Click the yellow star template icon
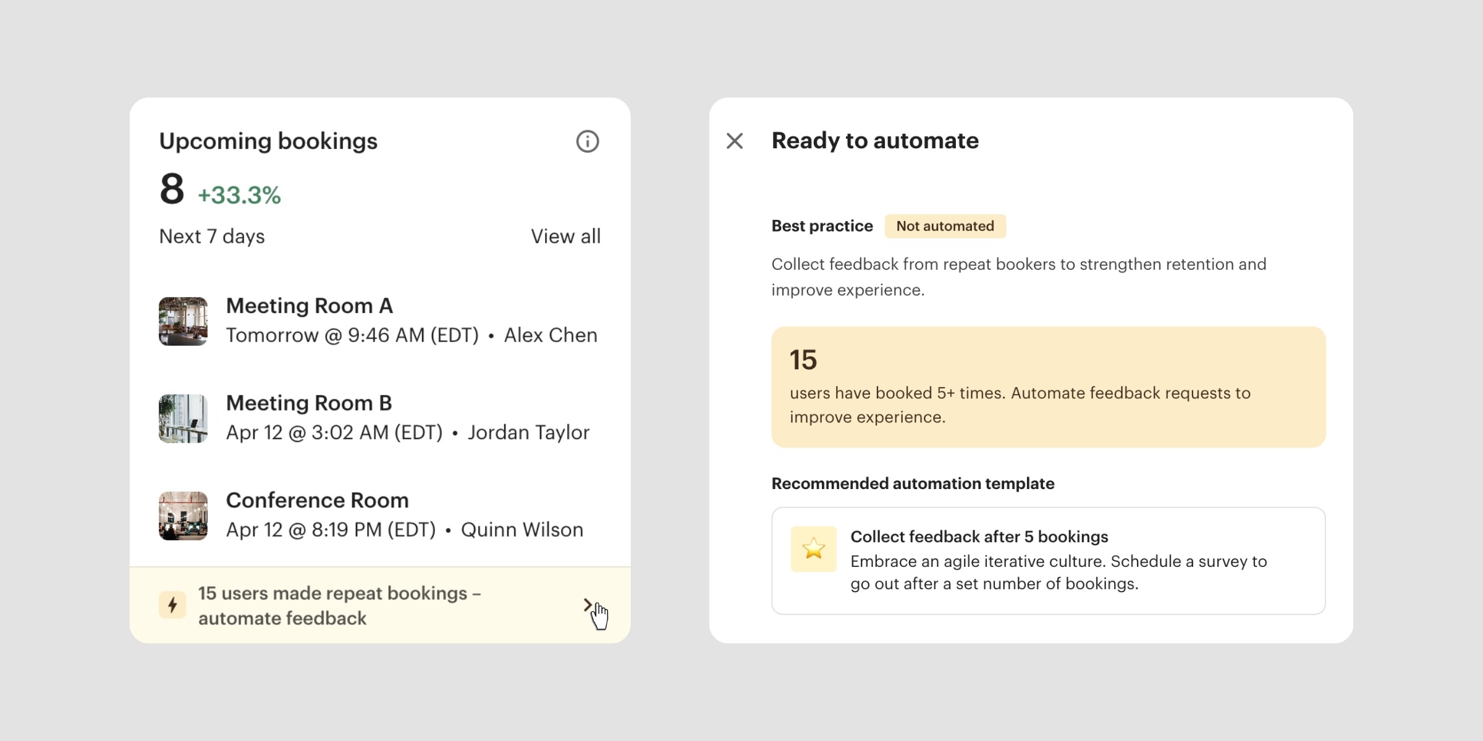Image resolution: width=1483 pixels, height=741 pixels. click(813, 548)
